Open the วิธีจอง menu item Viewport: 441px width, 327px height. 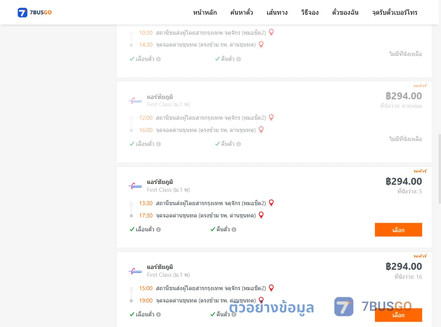coord(310,12)
